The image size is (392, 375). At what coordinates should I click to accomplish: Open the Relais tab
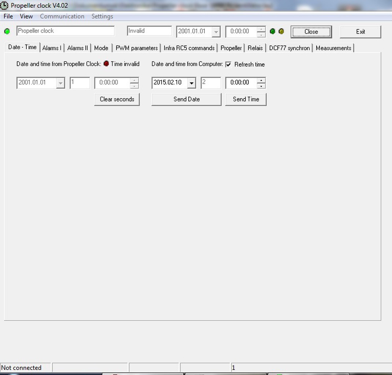(x=255, y=48)
